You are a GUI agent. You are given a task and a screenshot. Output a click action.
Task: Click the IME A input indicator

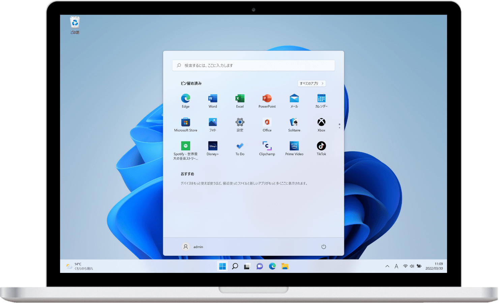pyautogui.click(x=397, y=267)
